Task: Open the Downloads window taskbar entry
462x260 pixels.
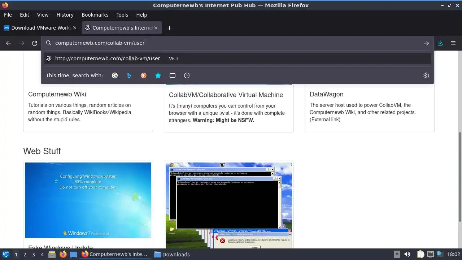Action: click(x=173, y=254)
